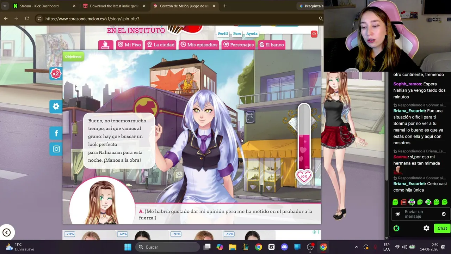Image resolution: width=451 pixels, height=254 pixels.
Task: Open Mi Piso menu
Action: pyautogui.click(x=129, y=45)
